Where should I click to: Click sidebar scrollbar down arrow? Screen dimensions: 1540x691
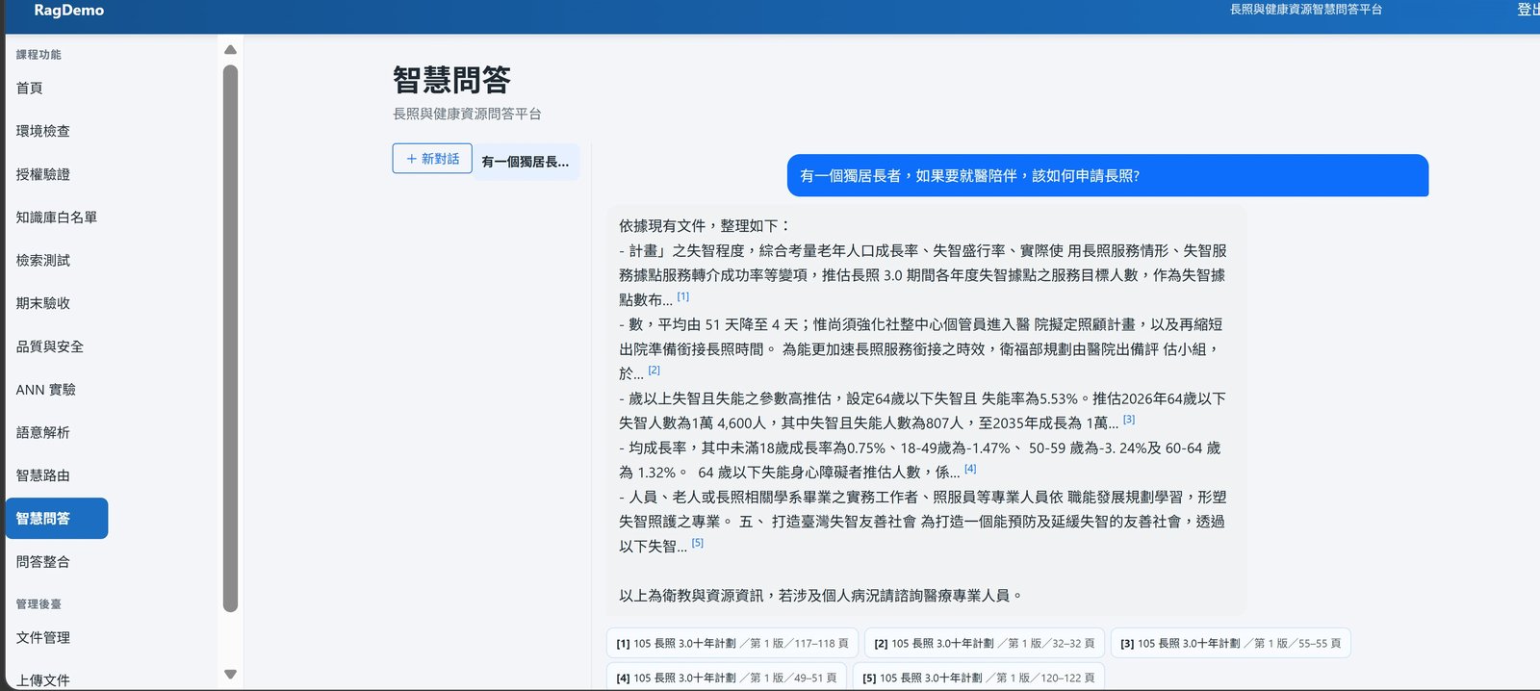coord(230,675)
